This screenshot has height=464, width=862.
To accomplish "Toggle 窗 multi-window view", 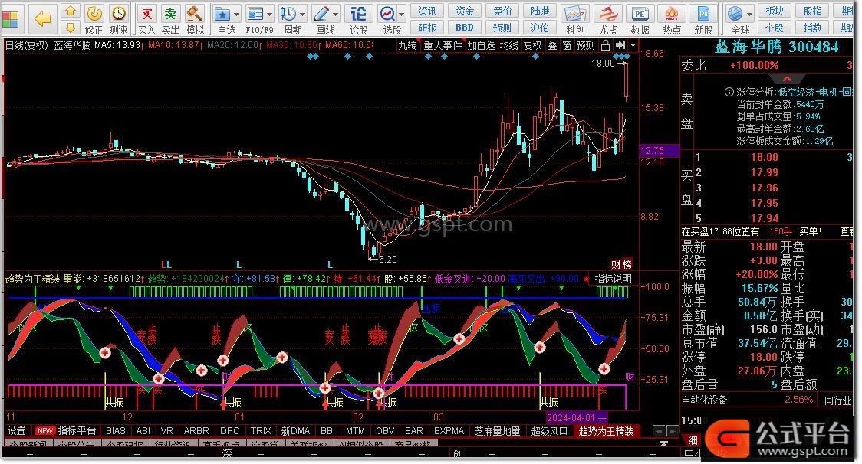I will [x=567, y=46].
